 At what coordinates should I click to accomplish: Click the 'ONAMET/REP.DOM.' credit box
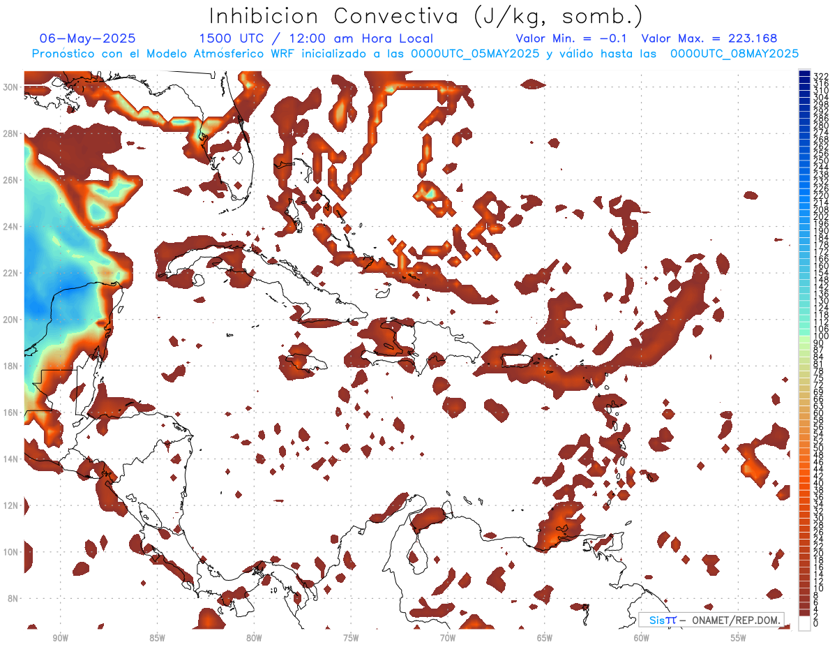tap(711, 620)
